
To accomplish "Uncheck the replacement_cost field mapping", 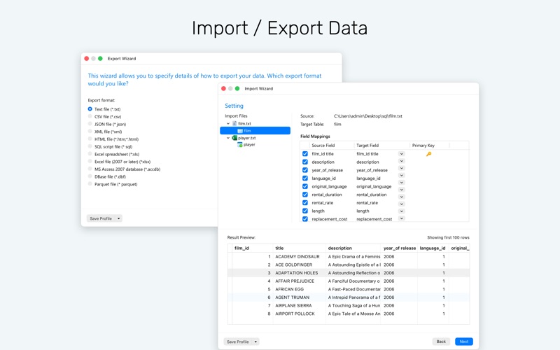I will (305, 219).
